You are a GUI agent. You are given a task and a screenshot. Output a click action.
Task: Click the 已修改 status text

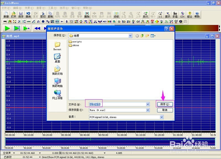point(8,157)
